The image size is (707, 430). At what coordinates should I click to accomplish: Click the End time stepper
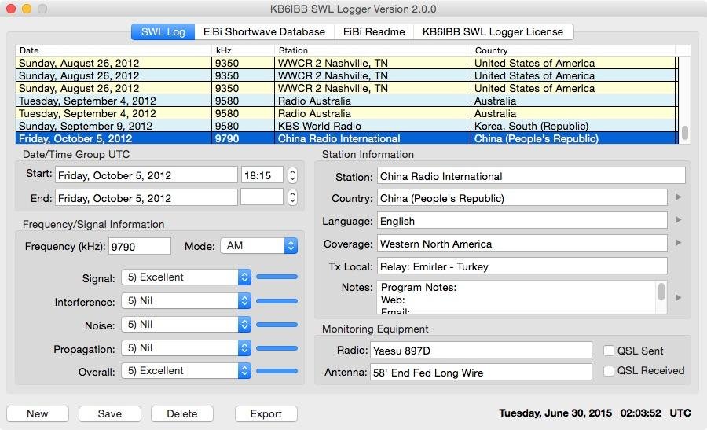tap(293, 197)
